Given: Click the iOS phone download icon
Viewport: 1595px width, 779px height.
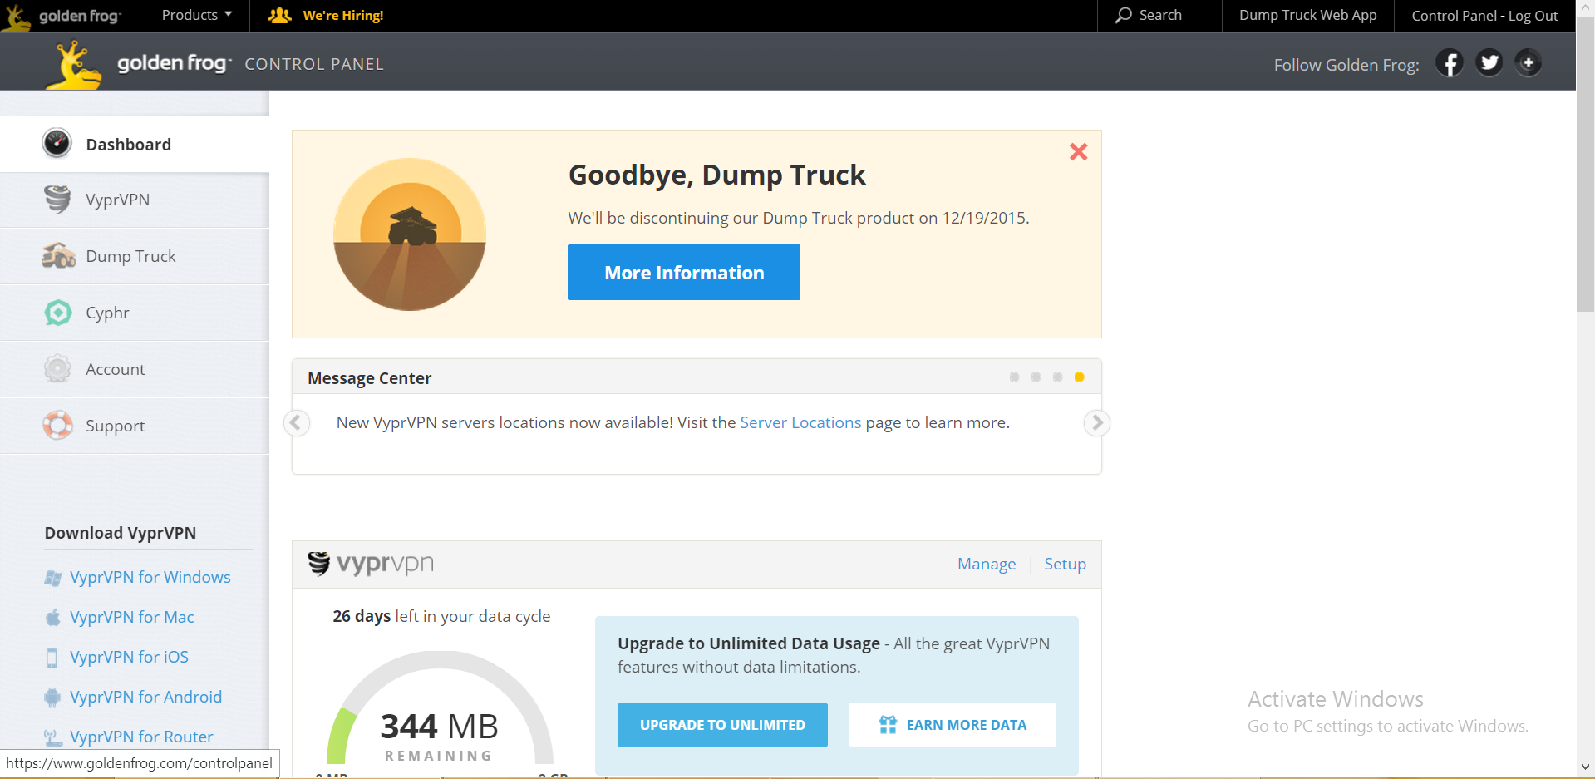Looking at the screenshot, I should click(x=52, y=658).
